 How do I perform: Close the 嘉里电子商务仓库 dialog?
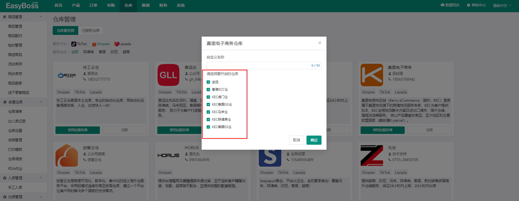tap(320, 43)
